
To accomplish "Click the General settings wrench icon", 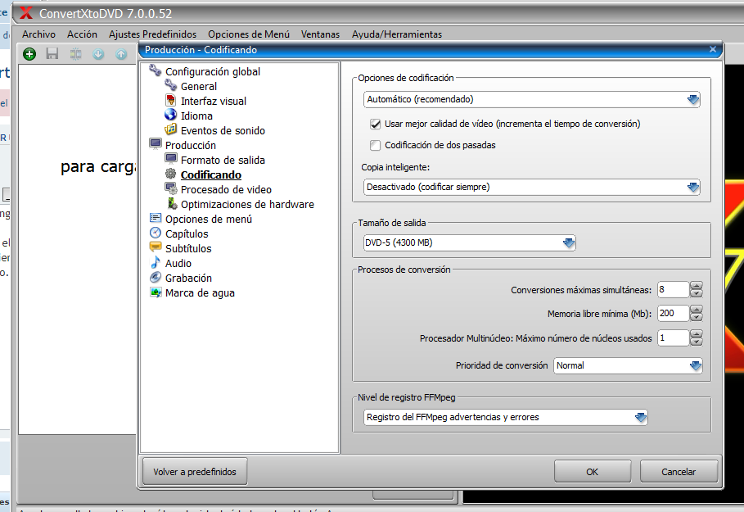I will click(171, 85).
